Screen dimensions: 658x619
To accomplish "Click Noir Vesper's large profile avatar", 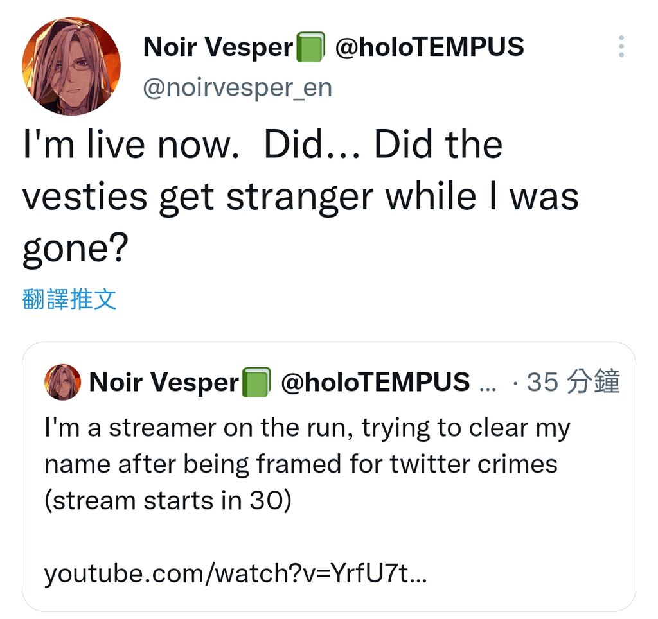I will click(71, 65).
